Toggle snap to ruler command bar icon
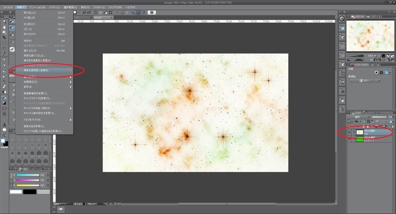This screenshot has width=396, height=214. pos(133,12)
